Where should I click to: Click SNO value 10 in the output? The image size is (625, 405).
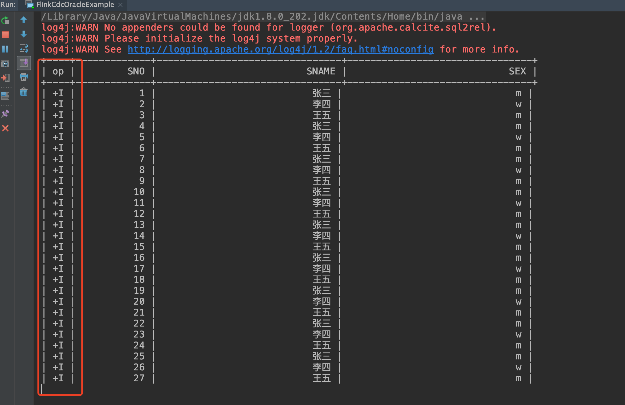click(x=139, y=192)
